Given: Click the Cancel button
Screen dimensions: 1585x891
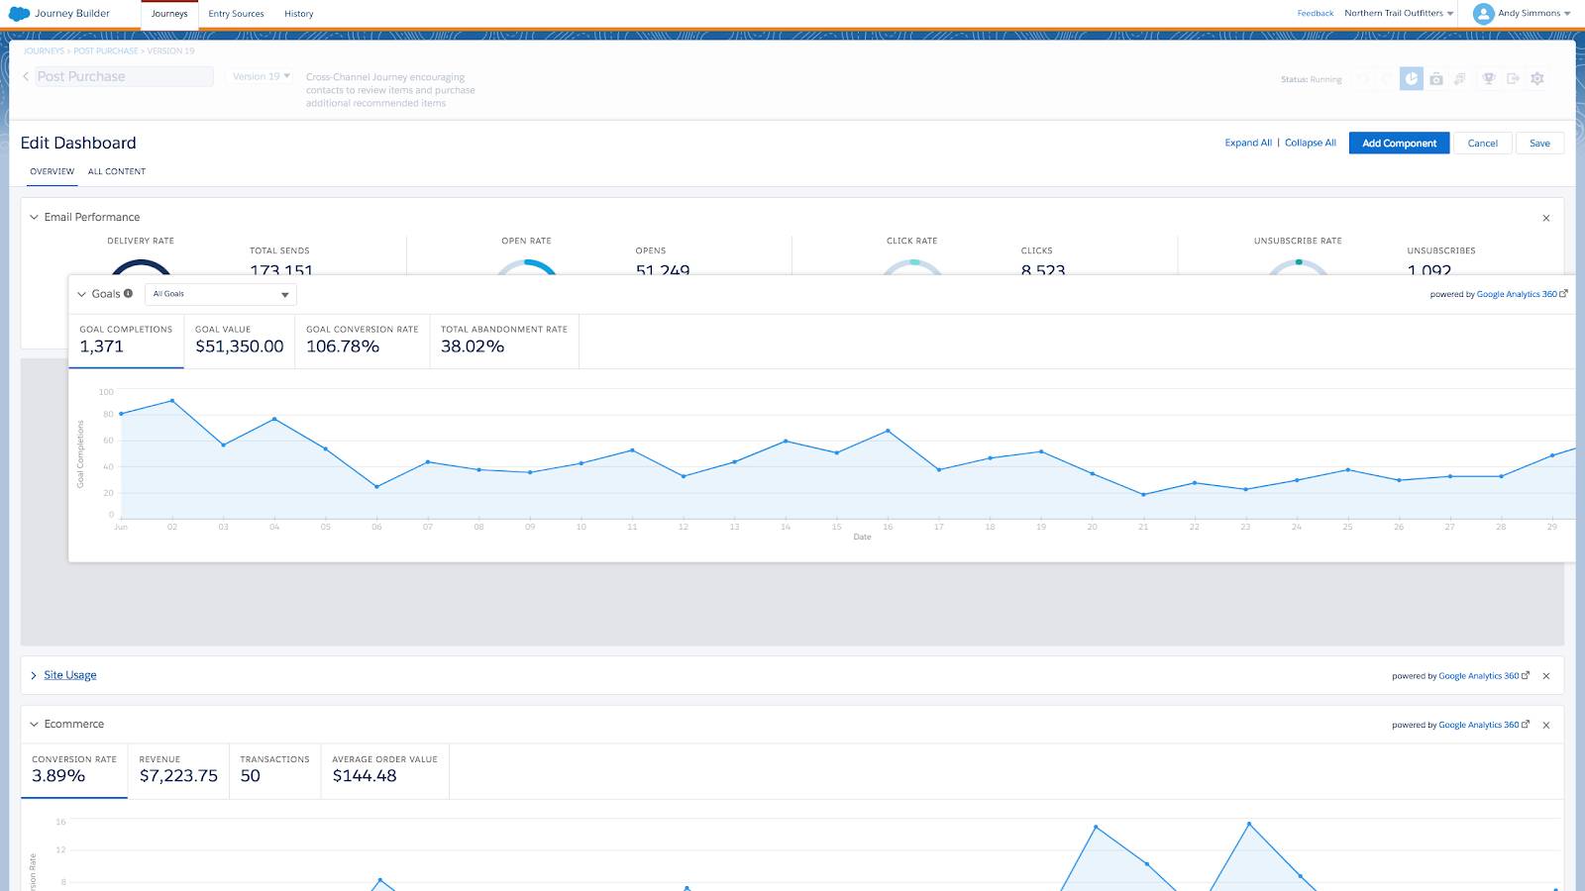Looking at the screenshot, I should coord(1483,144).
